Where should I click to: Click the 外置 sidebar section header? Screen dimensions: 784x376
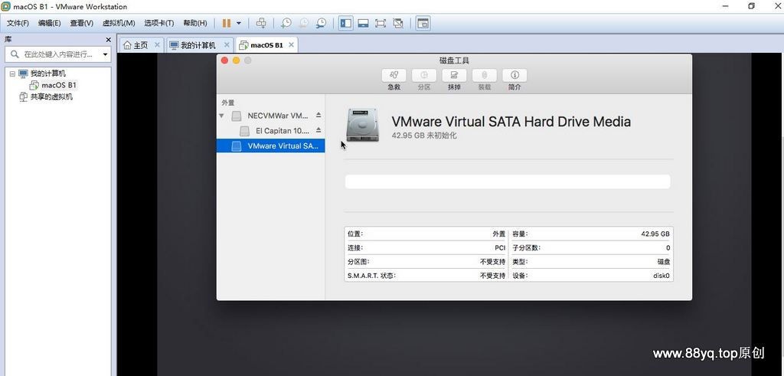point(228,103)
